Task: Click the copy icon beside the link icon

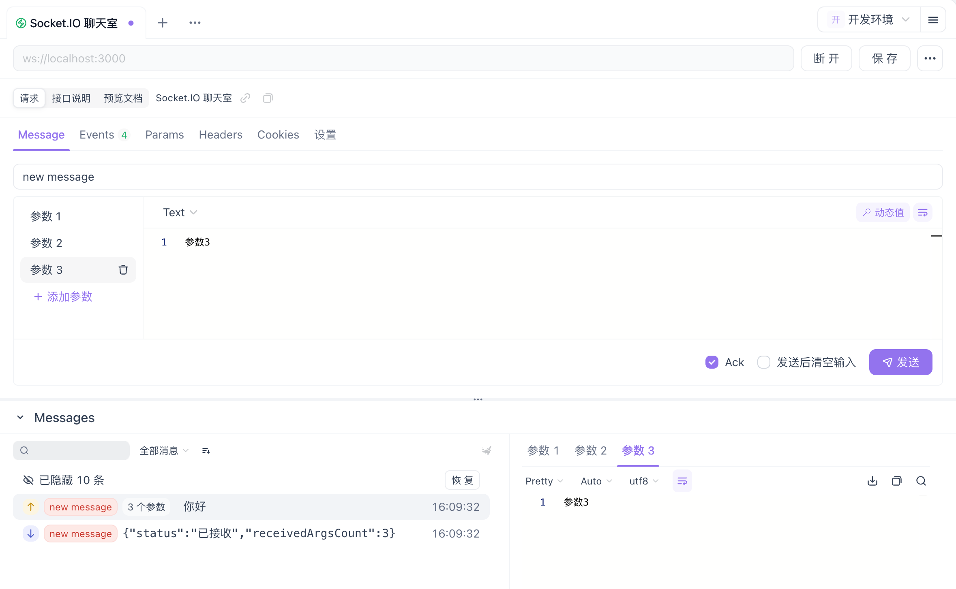Action: click(x=268, y=98)
